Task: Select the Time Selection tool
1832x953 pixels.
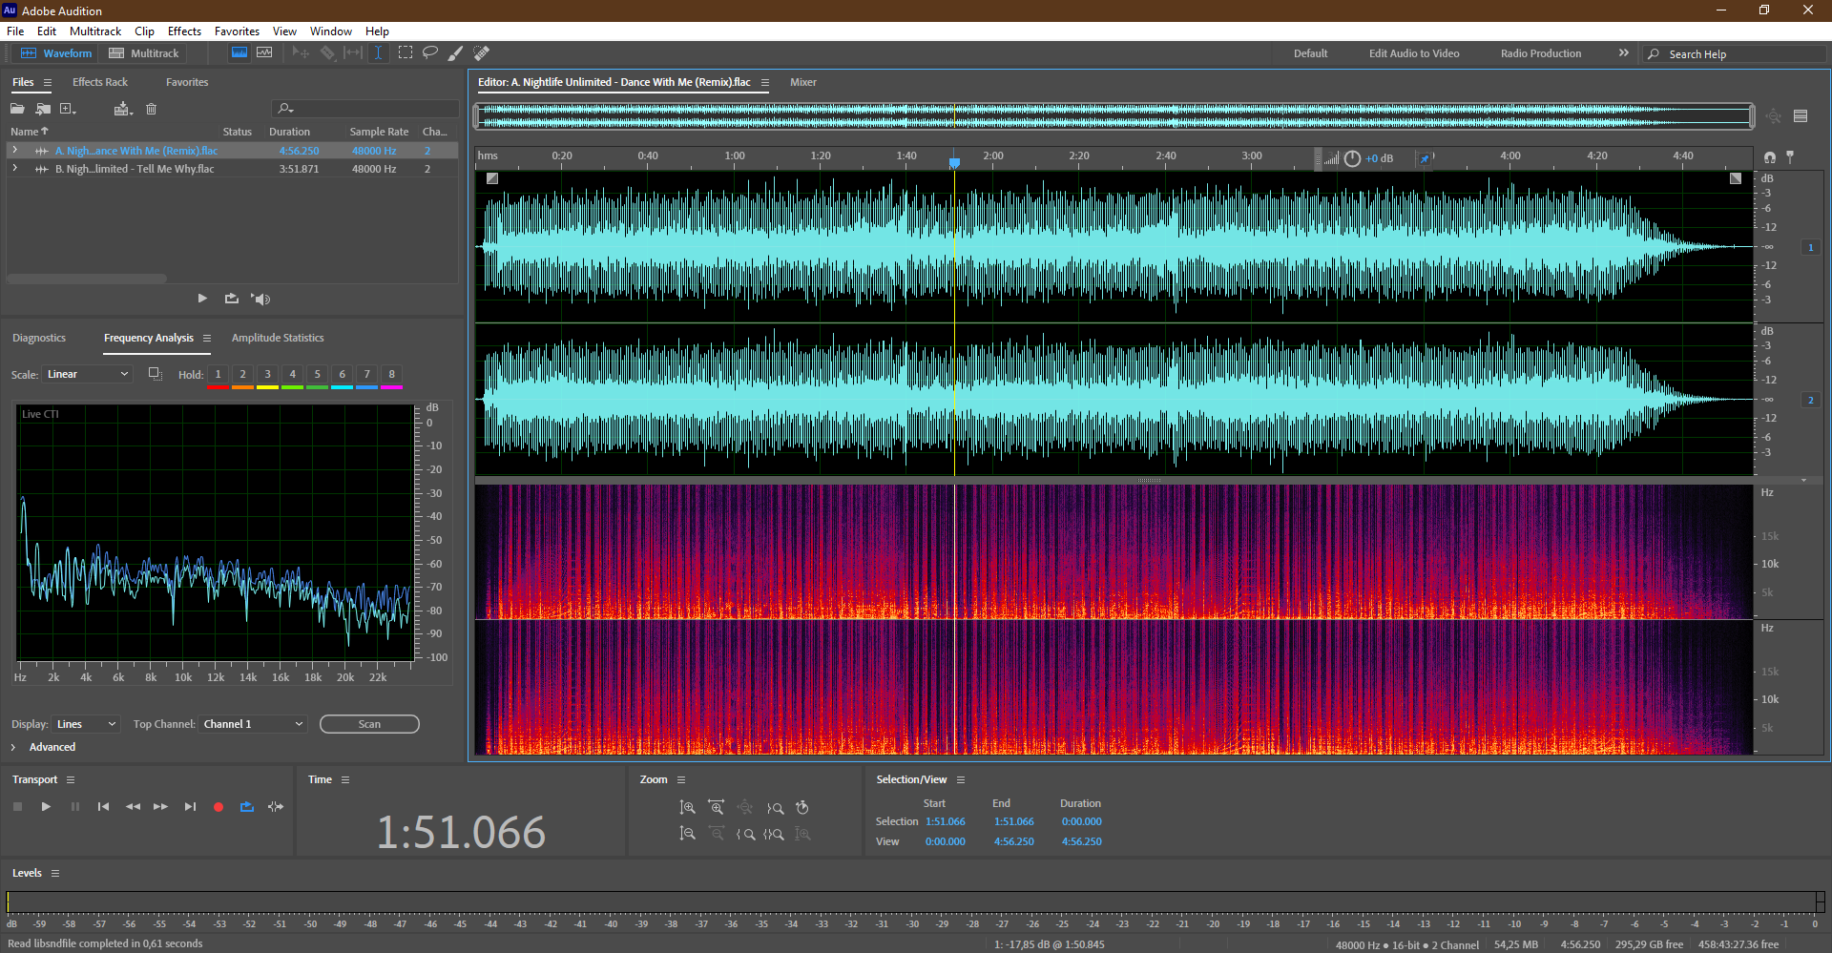Action: coord(378,53)
